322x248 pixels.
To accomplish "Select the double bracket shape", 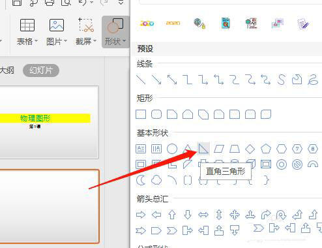I will [x=188, y=180].
